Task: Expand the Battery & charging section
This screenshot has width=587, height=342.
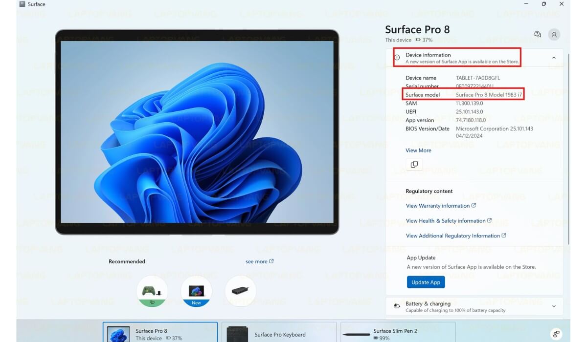Action: coord(554,306)
